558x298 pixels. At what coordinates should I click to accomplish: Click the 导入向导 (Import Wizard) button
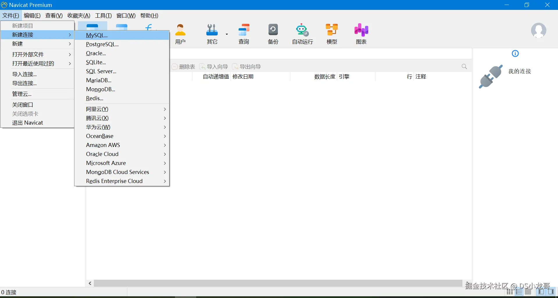[214, 67]
